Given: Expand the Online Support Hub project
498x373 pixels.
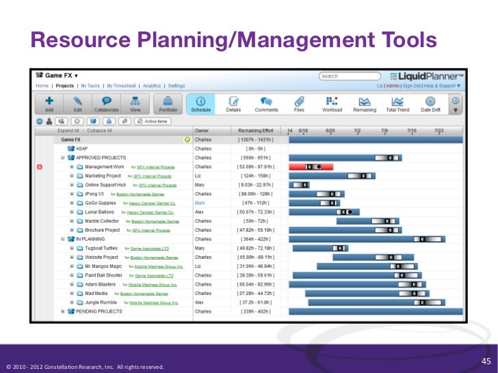Looking at the screenshot, I should click(x=72, y=185).
